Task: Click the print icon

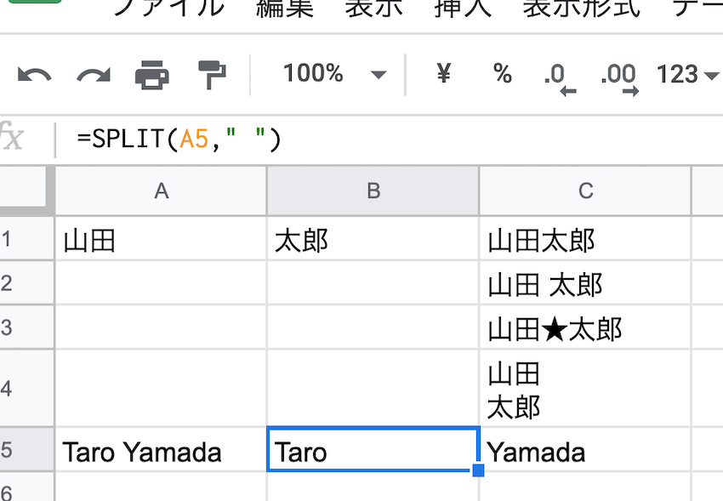Action: pyautogui.click(x=151, y=76)
